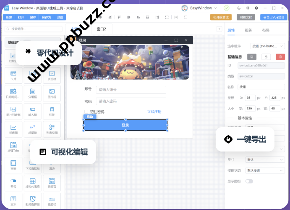Toggle the 显示图标 switch

pyautogui.click(x=249, y=181)
